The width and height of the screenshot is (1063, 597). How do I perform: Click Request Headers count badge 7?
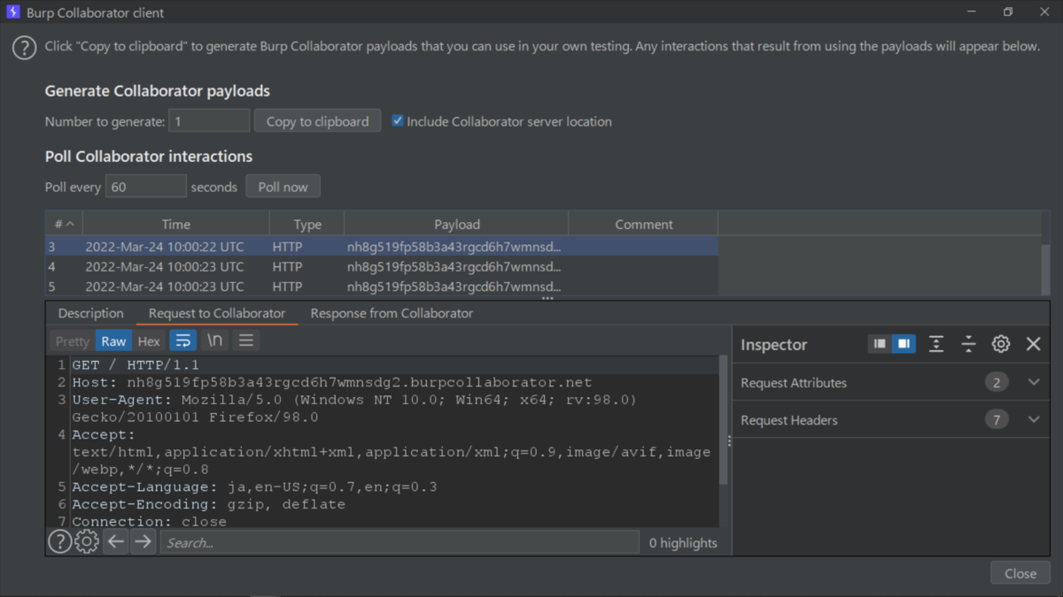click(997, 419)
